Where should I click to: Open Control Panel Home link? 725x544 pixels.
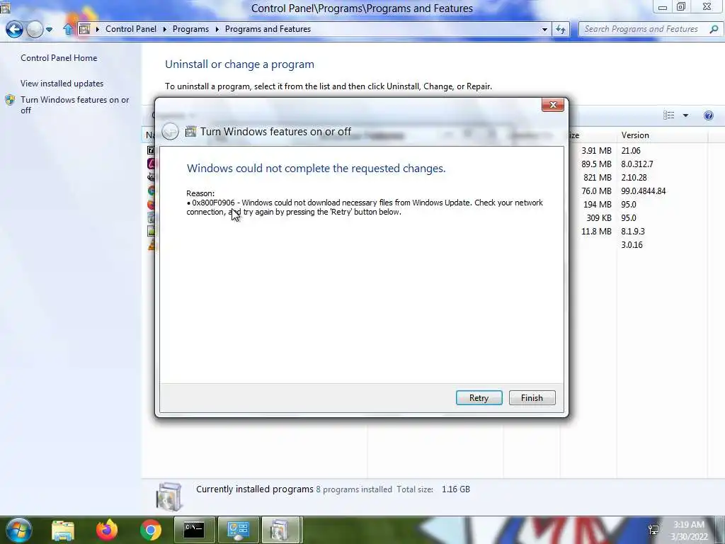(59, 58)
